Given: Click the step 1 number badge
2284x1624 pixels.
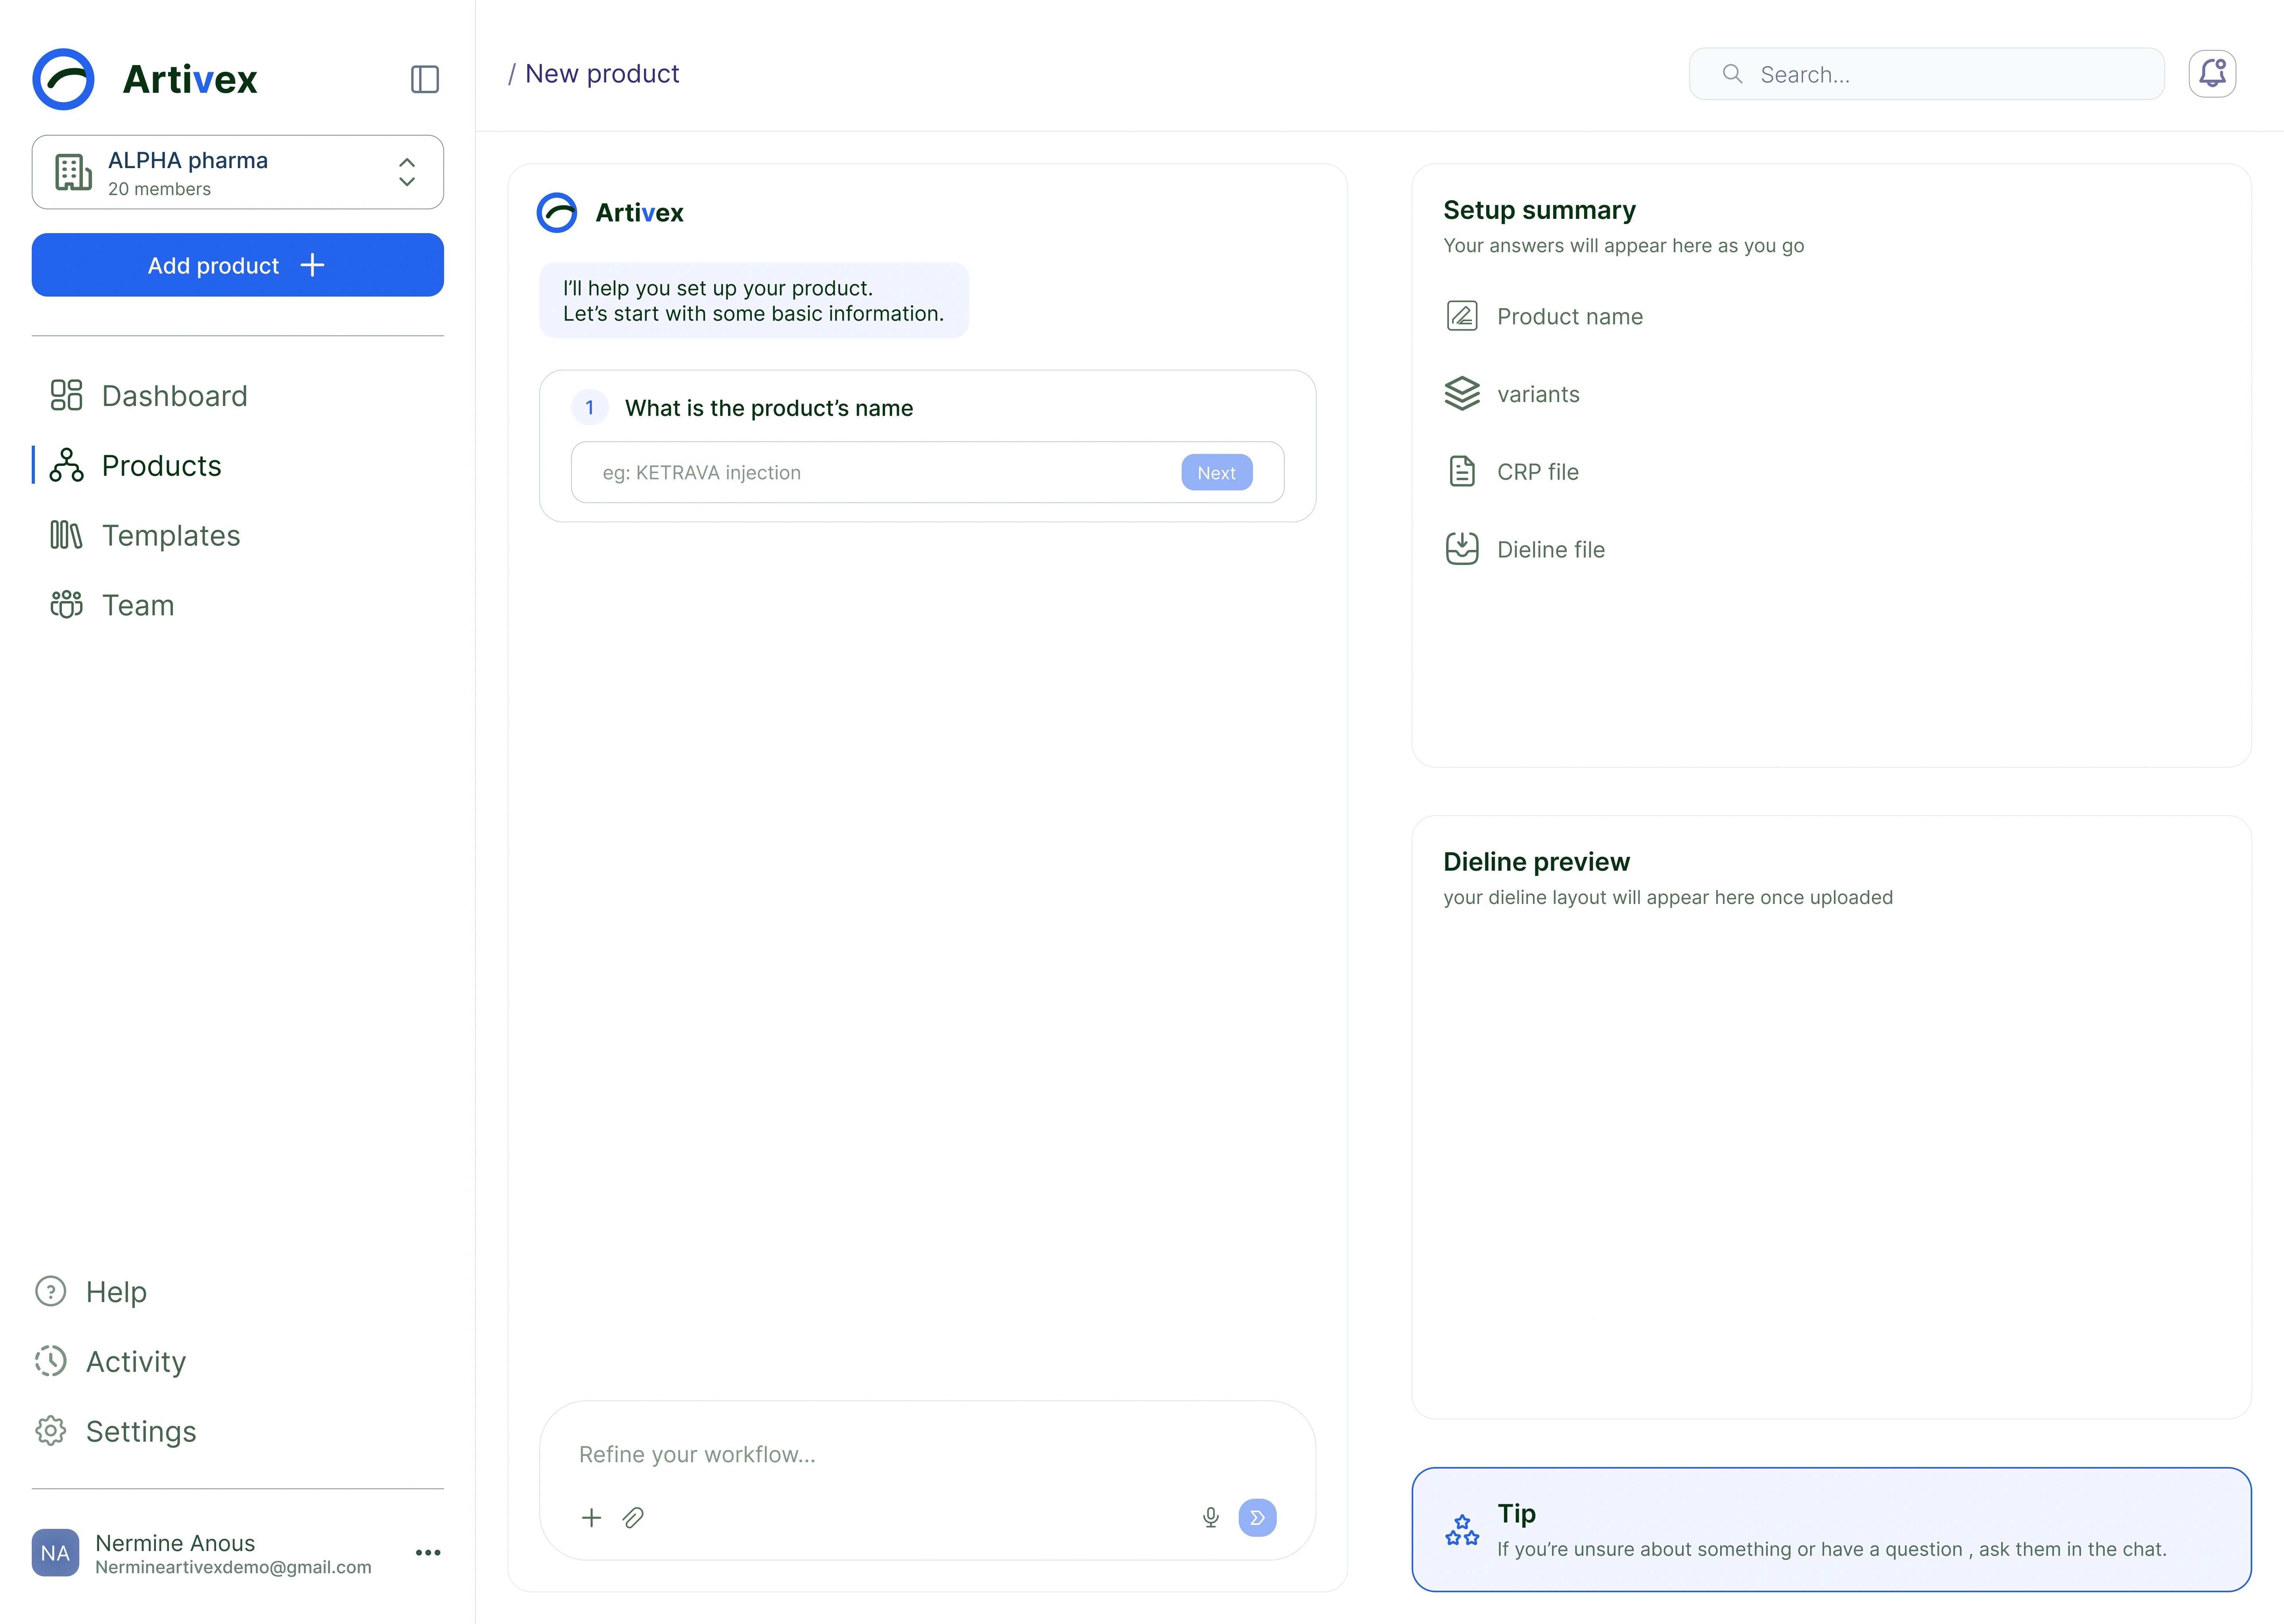Looking at the screenshot, I should (x=590, y=407).
